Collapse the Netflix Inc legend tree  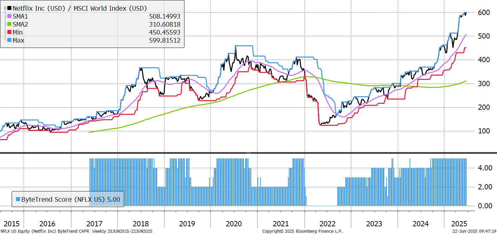point(5,8)
